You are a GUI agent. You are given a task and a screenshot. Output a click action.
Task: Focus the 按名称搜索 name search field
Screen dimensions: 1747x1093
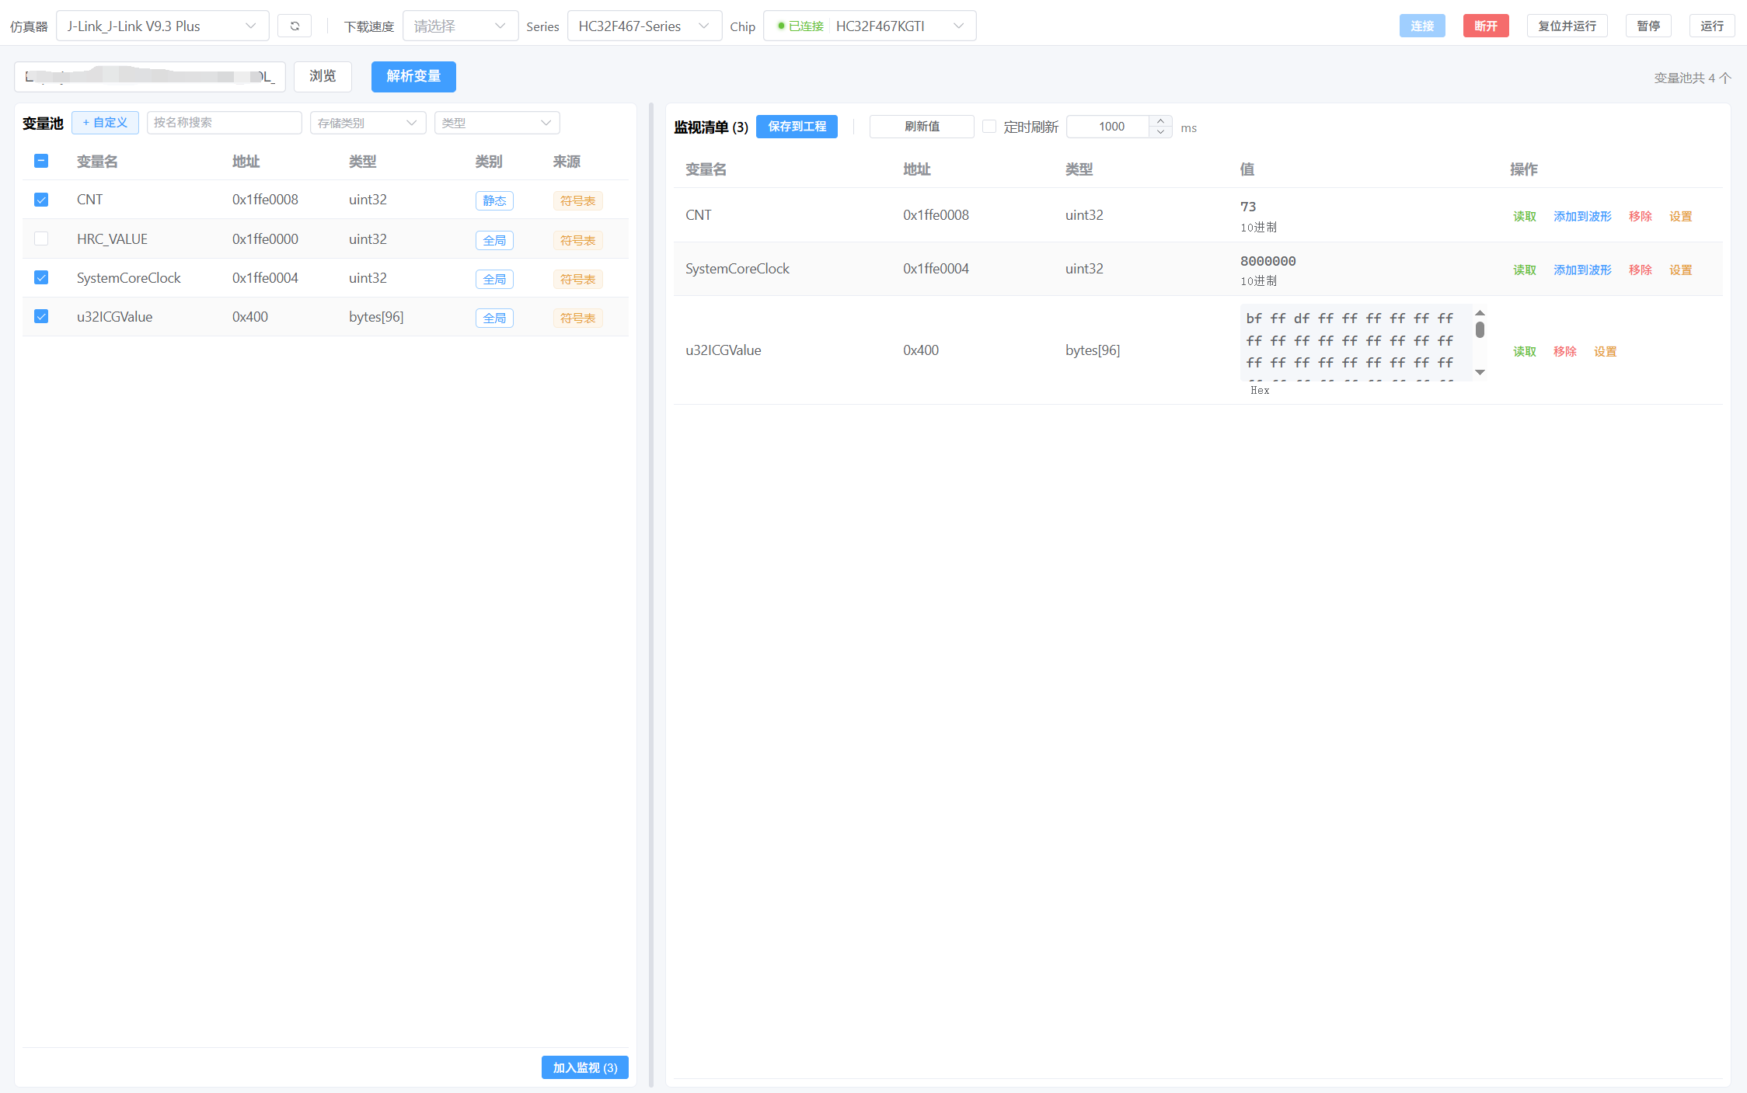coord(224,123)
